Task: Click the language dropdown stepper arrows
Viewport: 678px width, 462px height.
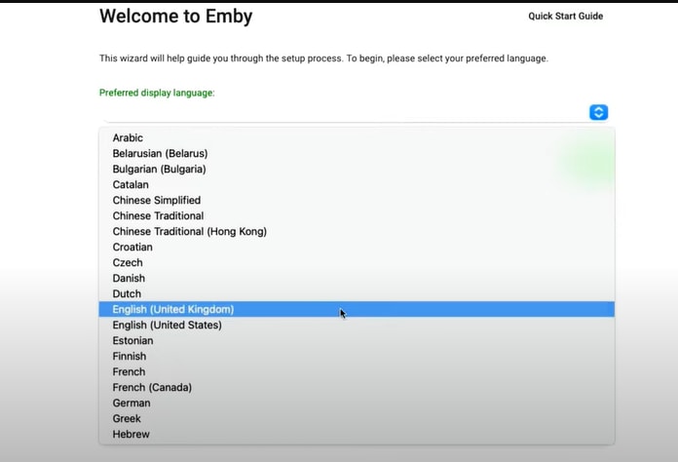Action: tap(598, 112)
